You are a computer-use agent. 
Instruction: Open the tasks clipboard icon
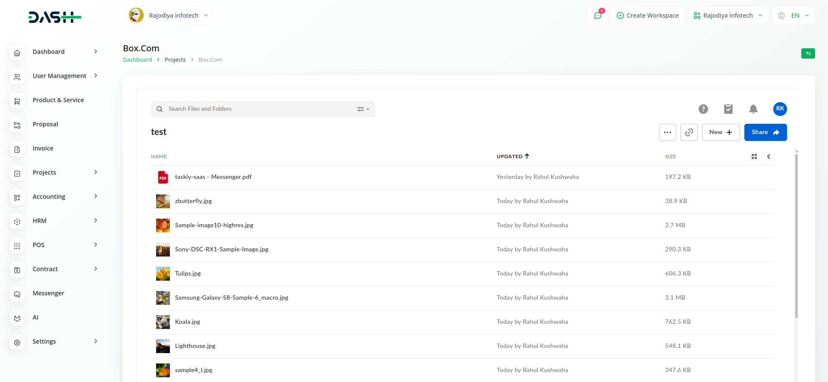click(728, 109)
